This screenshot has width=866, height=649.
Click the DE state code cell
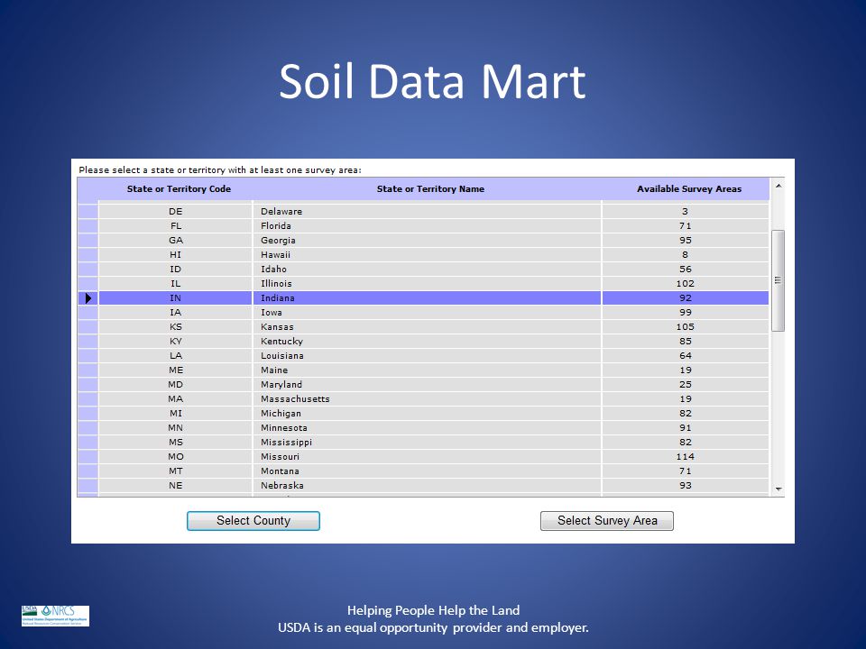(176, 211)
